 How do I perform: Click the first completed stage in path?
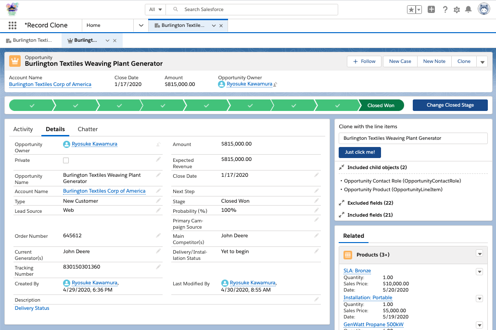point(32,106)
